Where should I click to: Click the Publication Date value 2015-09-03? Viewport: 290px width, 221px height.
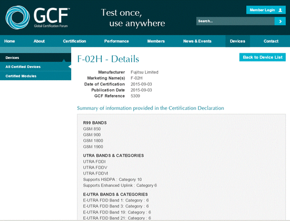click(141, 90)
